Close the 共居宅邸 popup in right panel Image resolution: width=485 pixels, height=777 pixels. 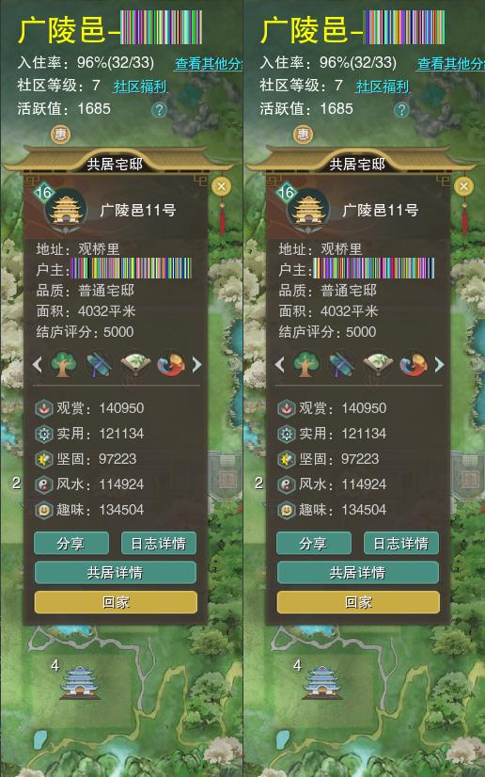[x=463, y=186]
